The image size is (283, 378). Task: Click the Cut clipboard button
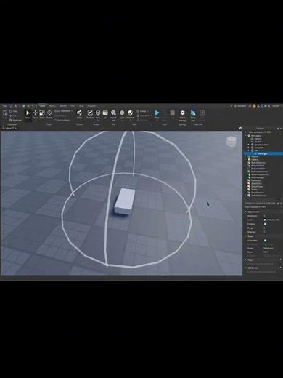point(13,116)
